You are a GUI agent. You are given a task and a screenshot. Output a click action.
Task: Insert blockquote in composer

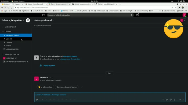(x=70, y=99)
